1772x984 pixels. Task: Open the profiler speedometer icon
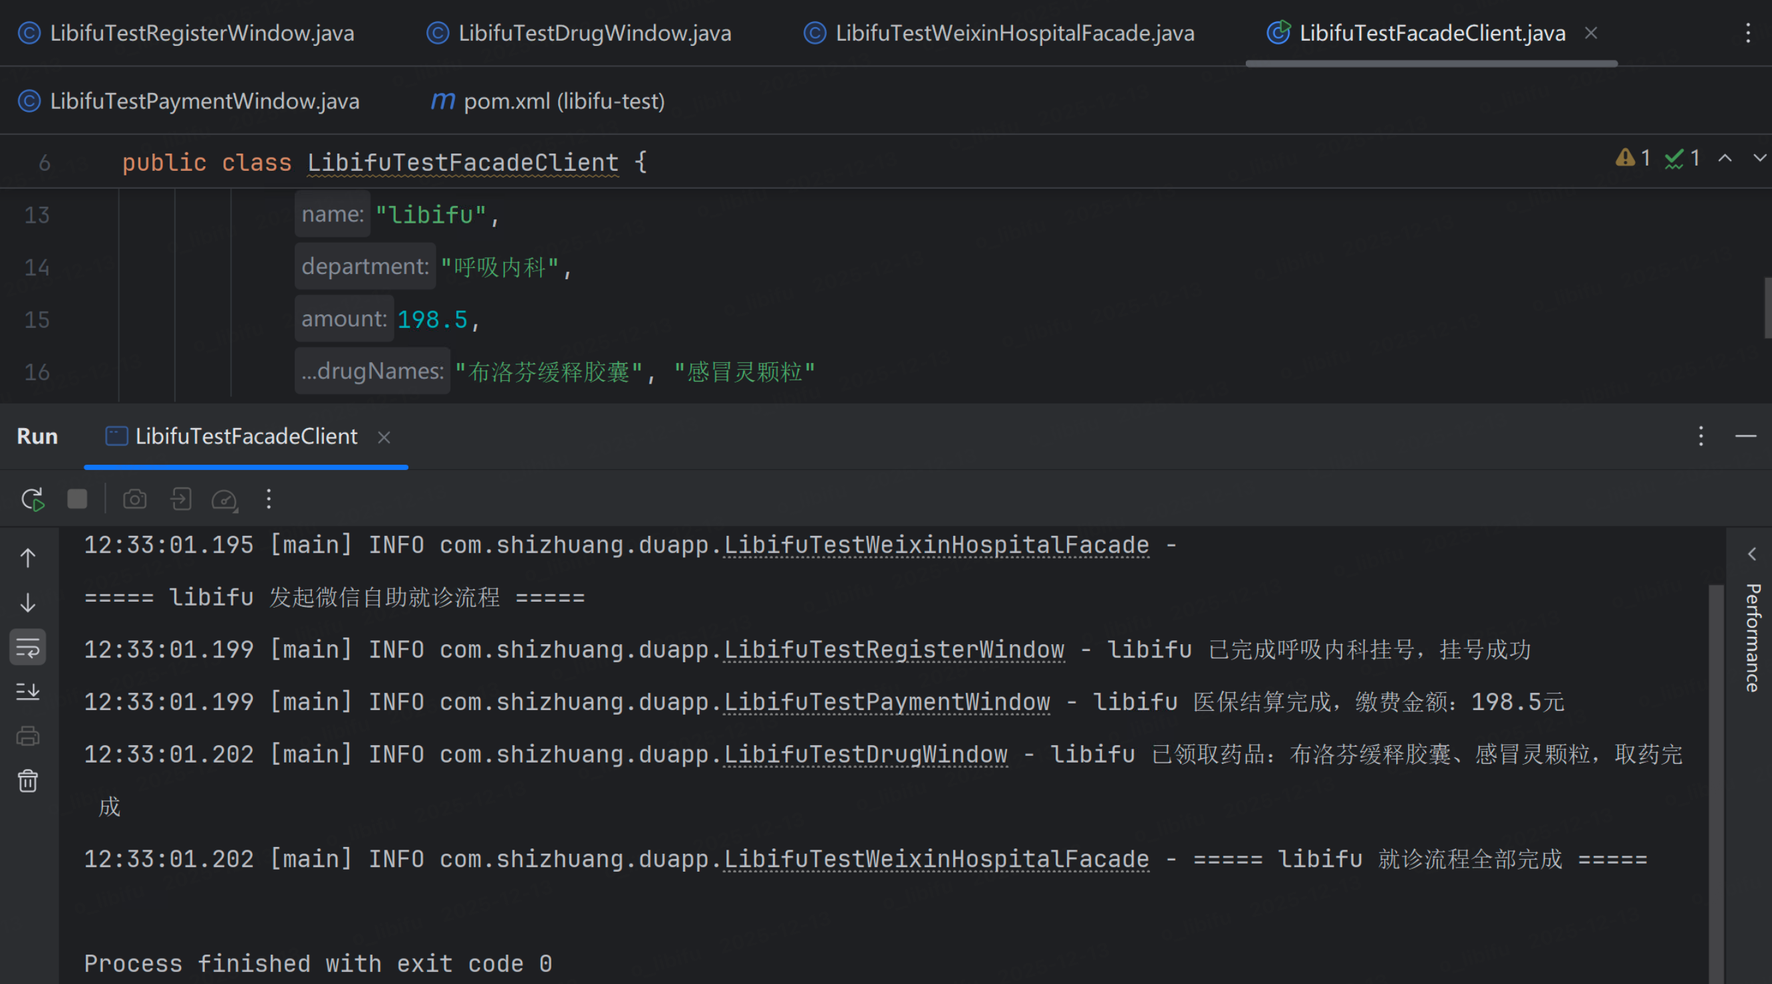tap(224, 499)
